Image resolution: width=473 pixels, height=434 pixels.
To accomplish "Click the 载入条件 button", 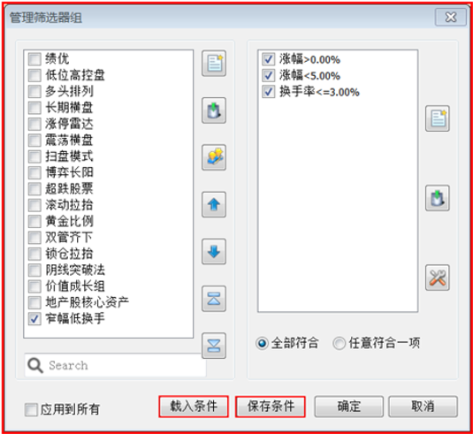I will (194, 407).
